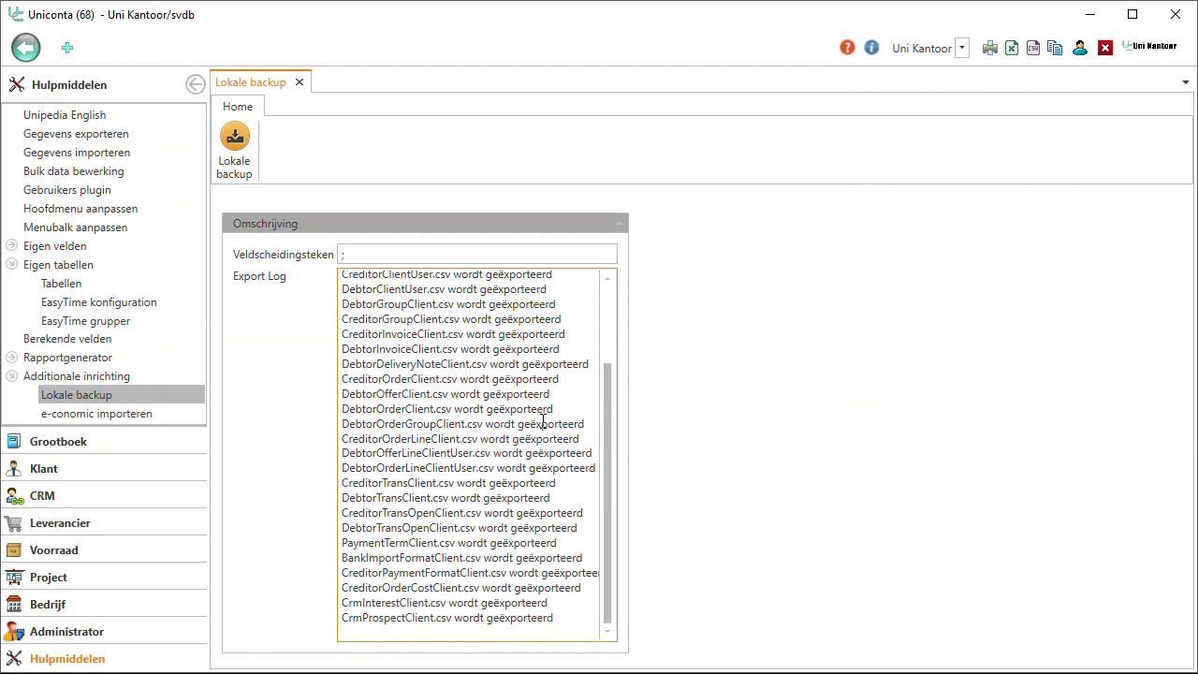The image size is (1198, 674).
Task: Click the DebtorDeliveryNoteClient.csv log line
Action: (x=465, y=364)
